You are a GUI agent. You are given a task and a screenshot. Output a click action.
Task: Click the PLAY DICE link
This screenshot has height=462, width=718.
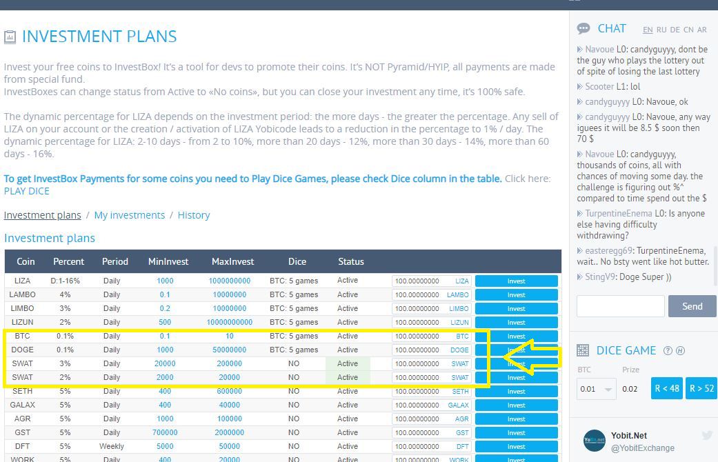coord(27,192)
